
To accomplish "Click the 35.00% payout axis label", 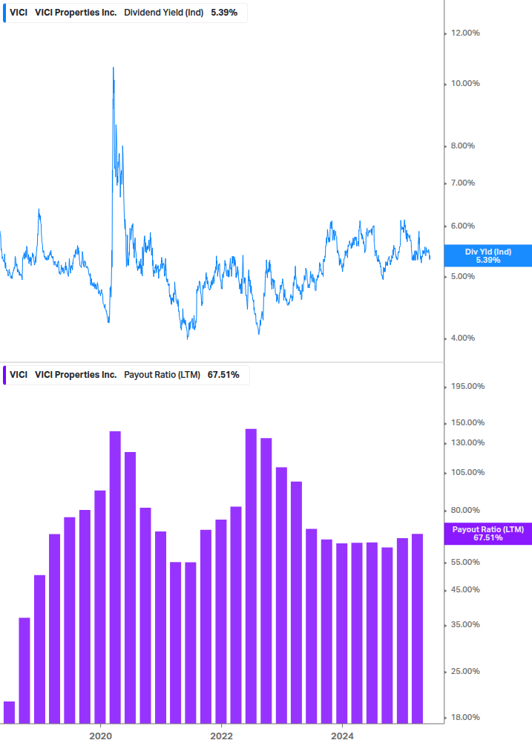I will pyautogui.click(x=465, y=625).
